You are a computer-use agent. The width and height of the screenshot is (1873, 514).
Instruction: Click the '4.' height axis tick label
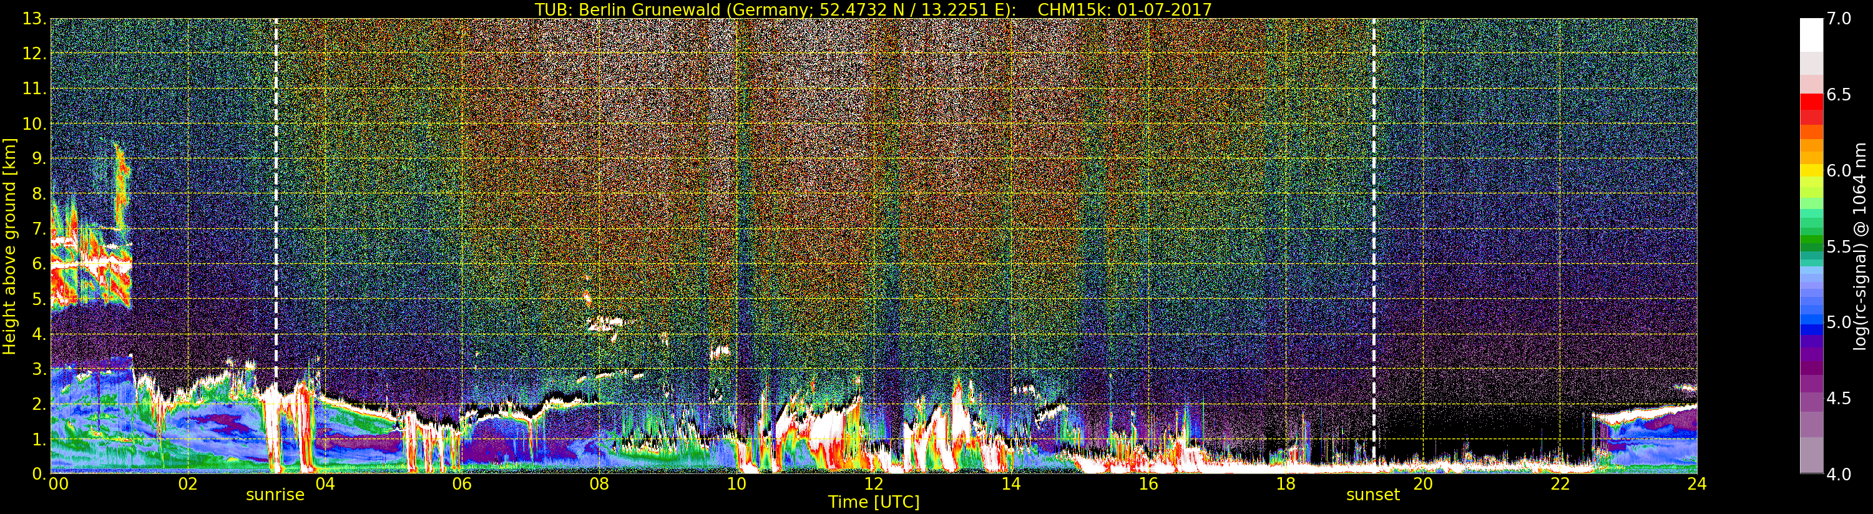coord(39,334)
